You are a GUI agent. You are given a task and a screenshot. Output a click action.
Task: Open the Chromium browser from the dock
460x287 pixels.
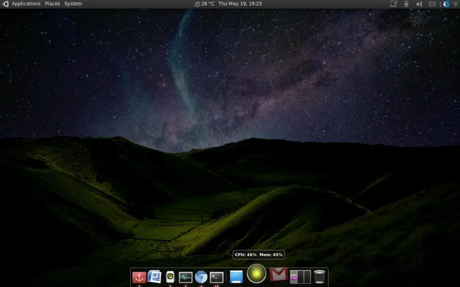tap(201, 277)
